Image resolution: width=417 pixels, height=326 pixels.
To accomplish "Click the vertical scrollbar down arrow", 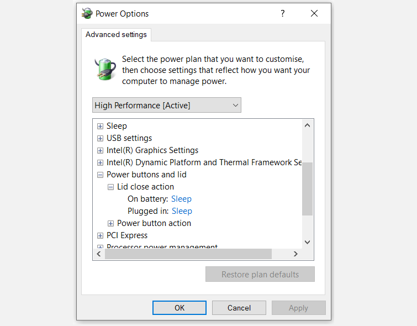I will click(308, 242).
